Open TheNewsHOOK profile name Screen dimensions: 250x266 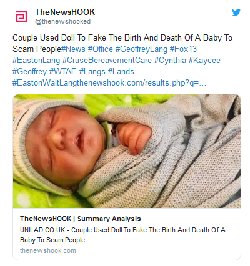coord(65,12)
